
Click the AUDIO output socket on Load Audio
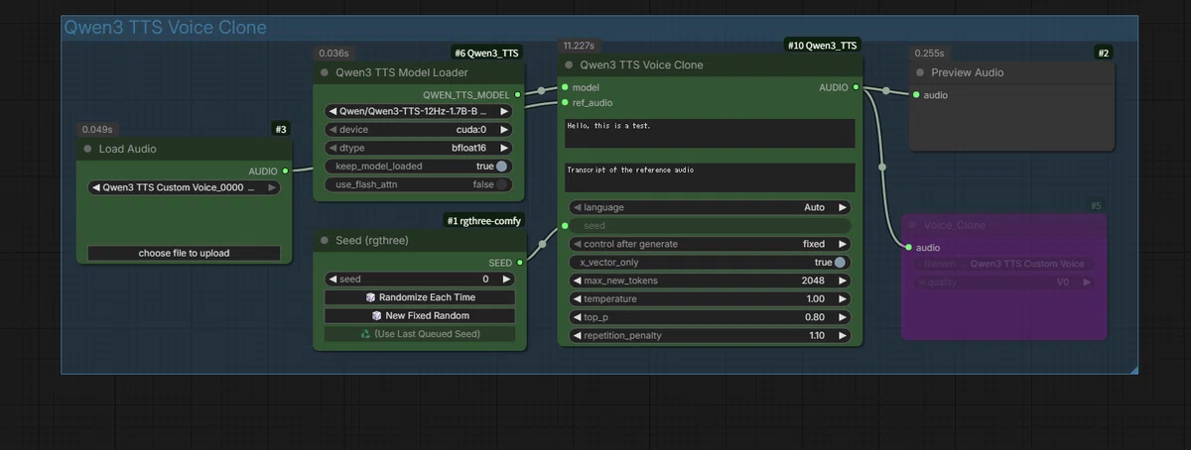tap(285, 170)
